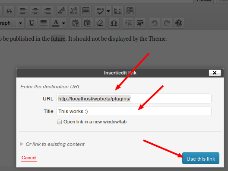Outdent the paragraph
228x171 pixels.
pyautogui.click(x=128, y=23)
